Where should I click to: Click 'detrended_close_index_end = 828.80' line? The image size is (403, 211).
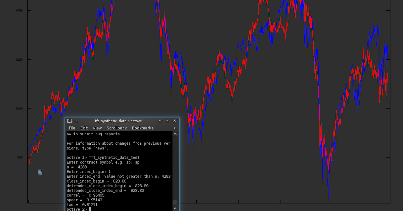(105, 190)
